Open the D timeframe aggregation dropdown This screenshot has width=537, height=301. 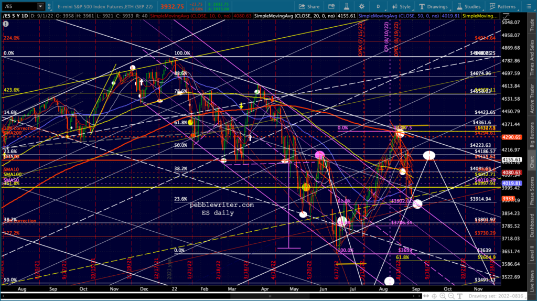[378, 6]
